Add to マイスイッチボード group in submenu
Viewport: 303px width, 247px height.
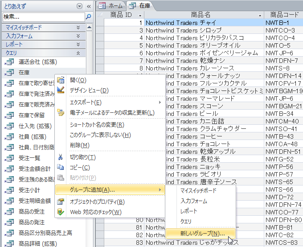pos(201,191)
